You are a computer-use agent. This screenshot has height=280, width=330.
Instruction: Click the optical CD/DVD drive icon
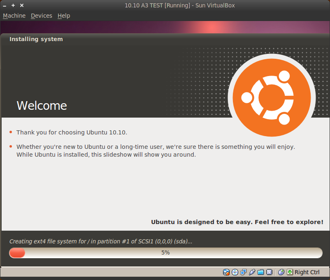coord(235,272)
